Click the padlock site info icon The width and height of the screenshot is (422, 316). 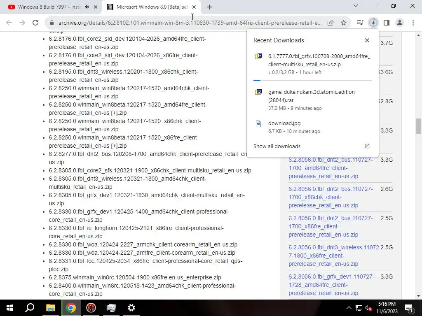coord(52,23)
